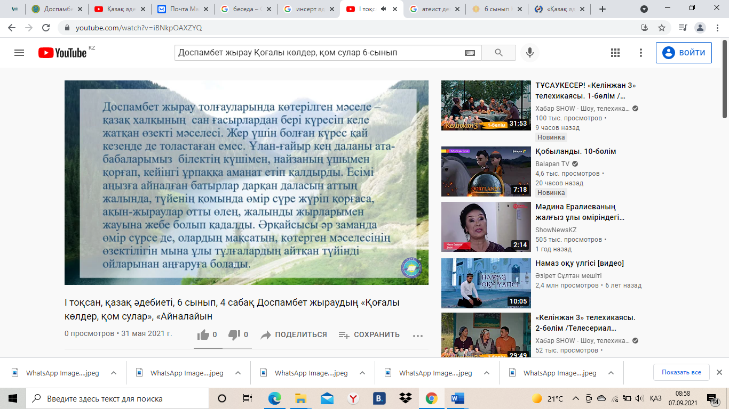
Task: Click the Windows taskbar search box
Action: click(117, 398)
